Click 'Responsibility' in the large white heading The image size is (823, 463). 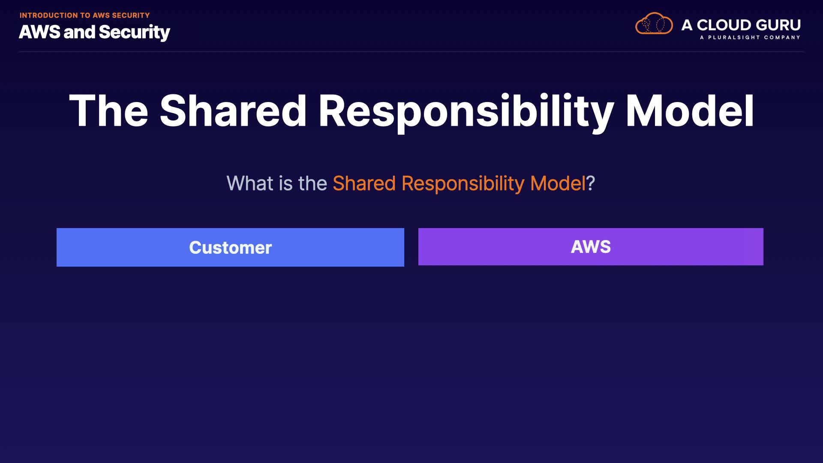pyautogui.click(x=466, y=111)
